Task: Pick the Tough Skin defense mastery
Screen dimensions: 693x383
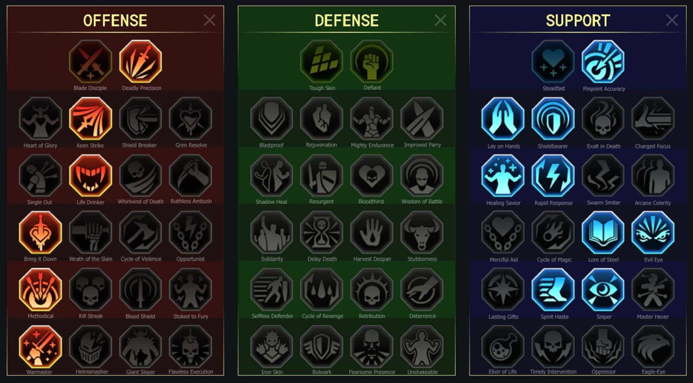Action: [x=322, y=61]
